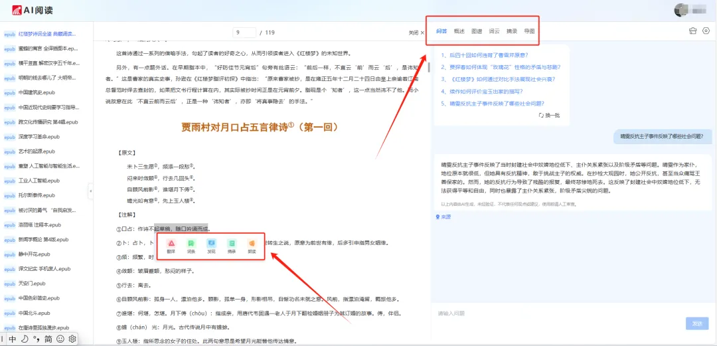Toggle IME simplified/traditional 简 button
The height and width of the screenshot is (346, 717).
[48, 339]
